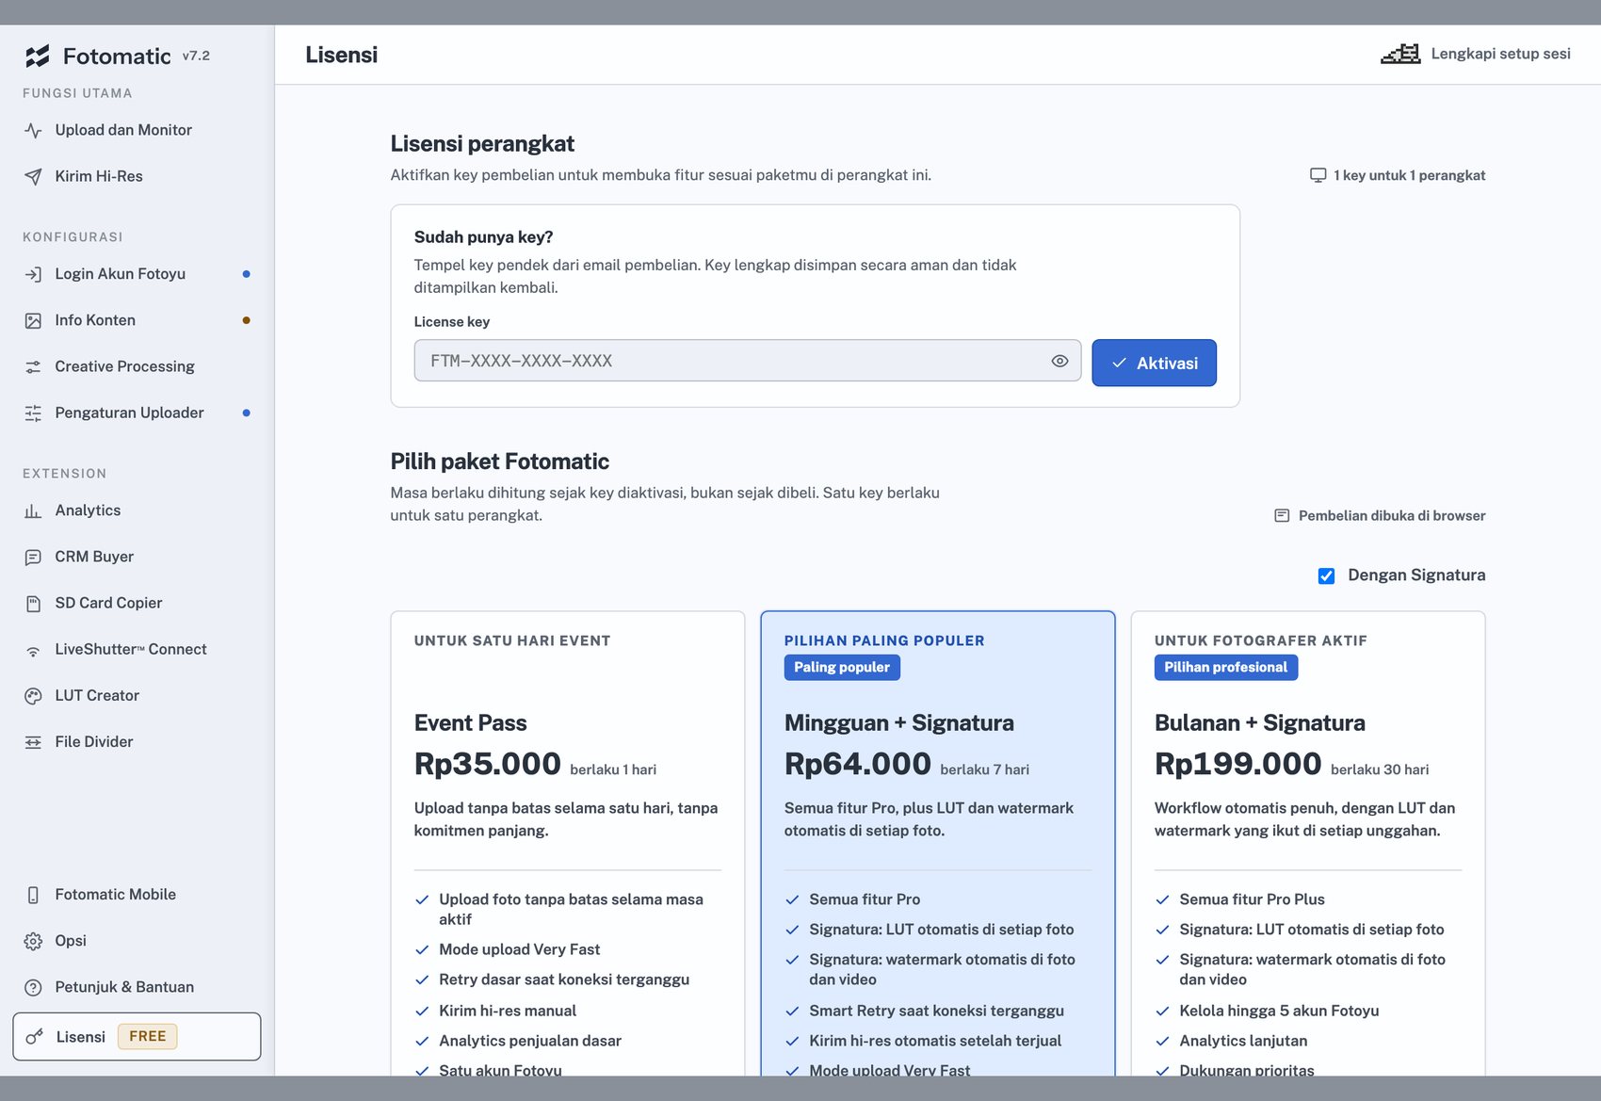Click the text berlaku 30 hari
1601x1101 pixels.
tap(1380, 769)
